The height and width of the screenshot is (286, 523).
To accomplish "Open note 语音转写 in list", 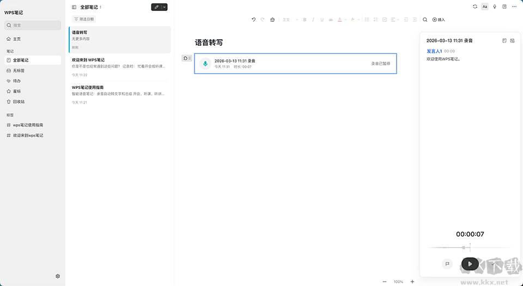I will click(120, 40).
